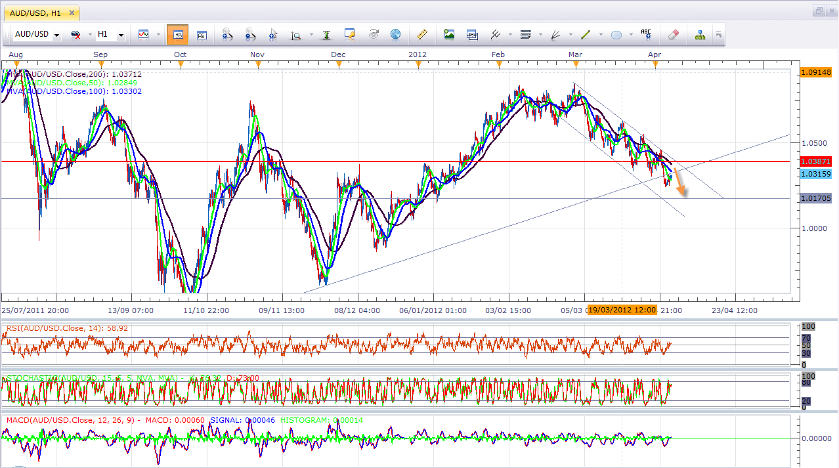The height and width of the screenshot is (468, 839).
Task: Select the ABC text label tool
Action: (646, 34)
